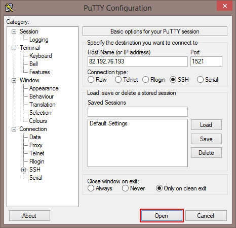
Task: Open the Rlogin category in the tree
Action: point(37,161)
